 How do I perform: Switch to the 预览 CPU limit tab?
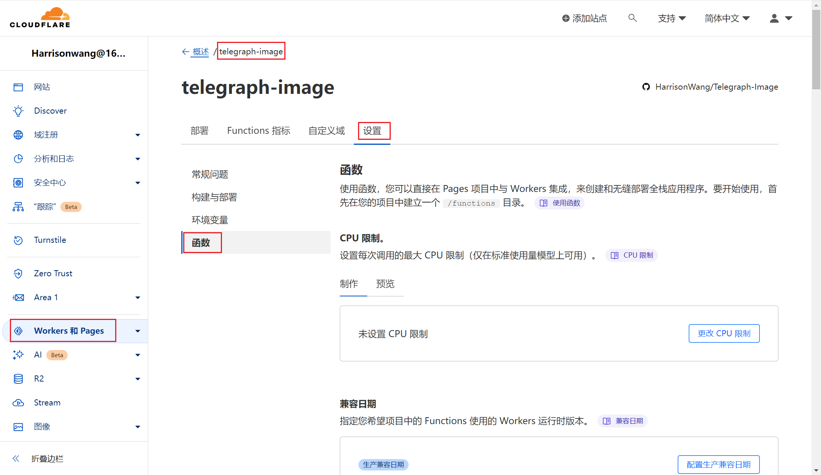(385, 284)
